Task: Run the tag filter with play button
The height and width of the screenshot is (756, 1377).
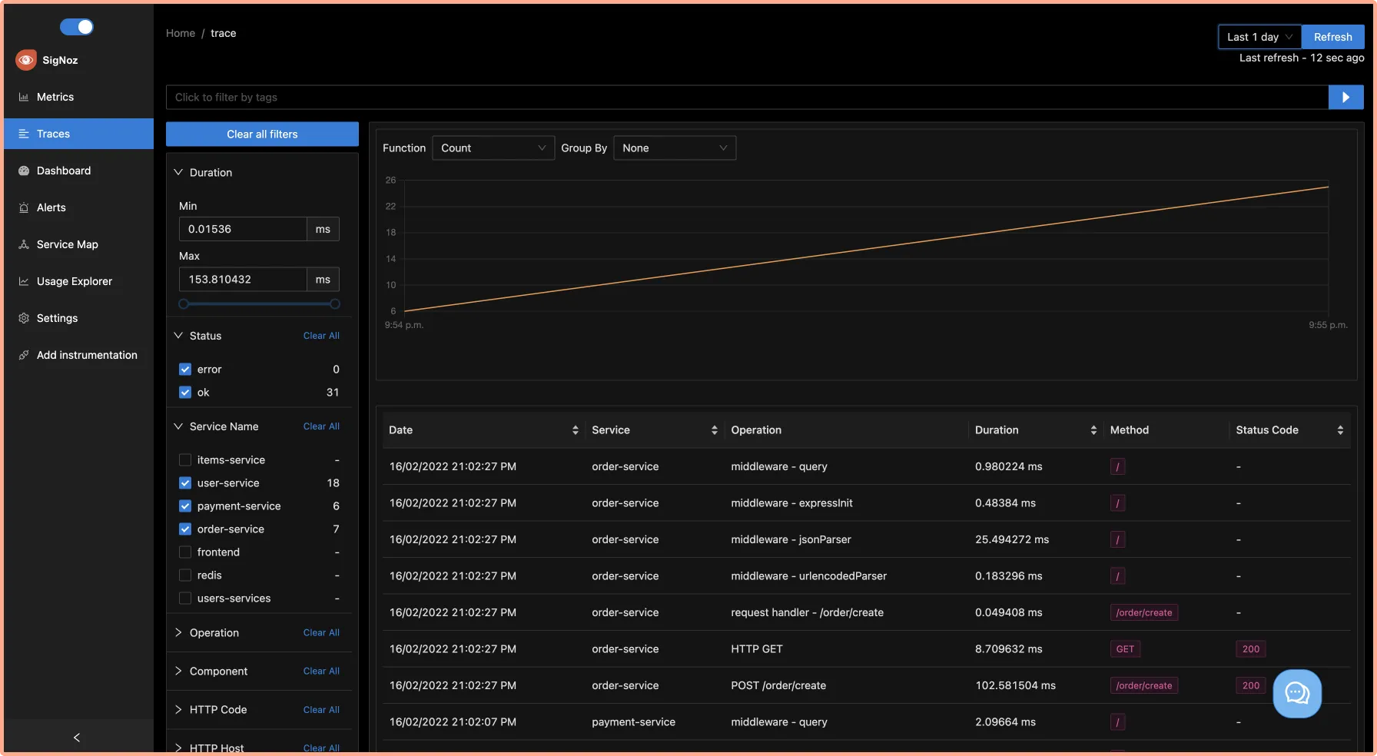Action: [x=1345, y=97]
